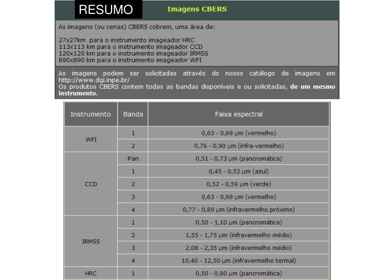
Task: Click the IRMSS instrument cell
Action: [91, 241]
